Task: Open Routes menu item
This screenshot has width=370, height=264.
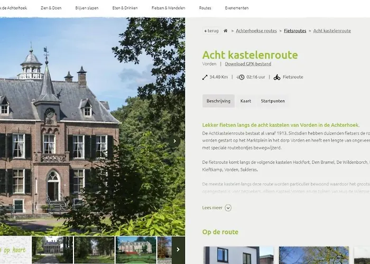Action: point(205,8)
